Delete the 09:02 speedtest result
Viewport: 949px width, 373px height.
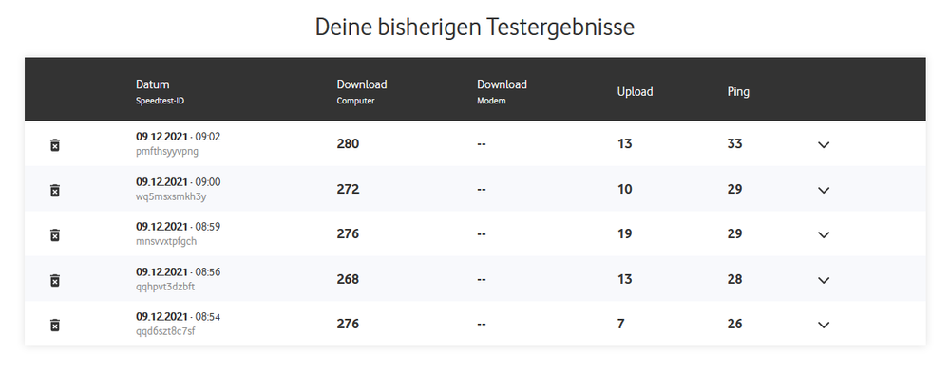click(54, 145)
